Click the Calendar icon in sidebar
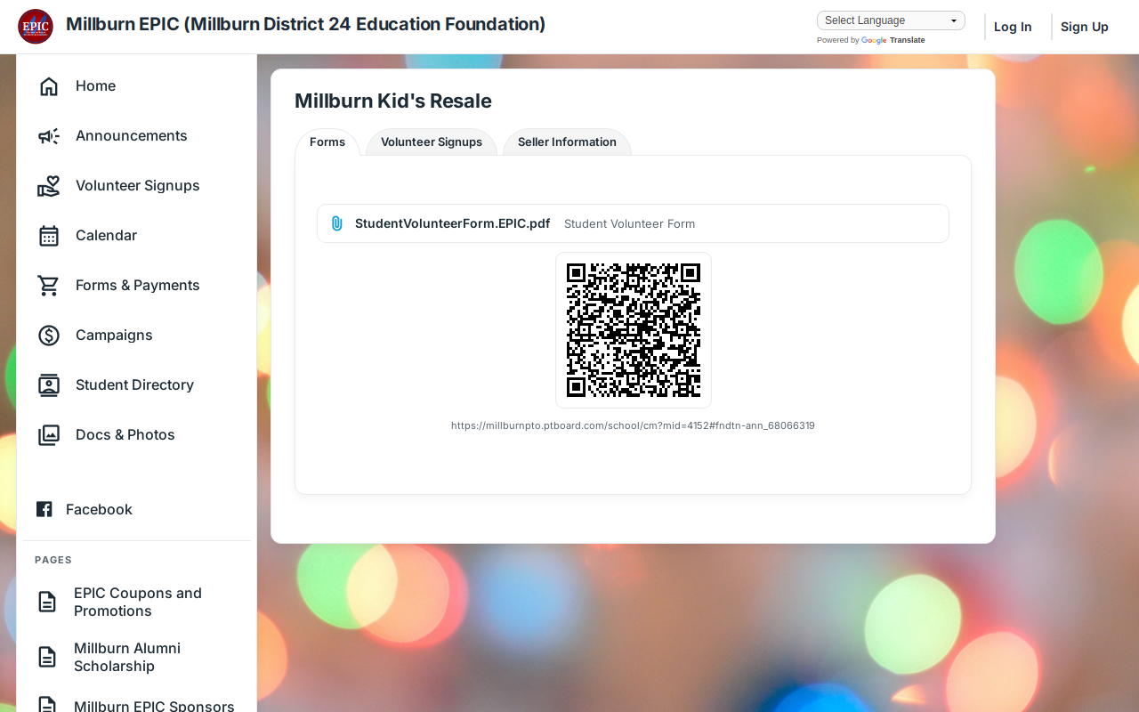Image resolution: width=1139 pixels, height=712 pixels. click(x=49, y=236)
